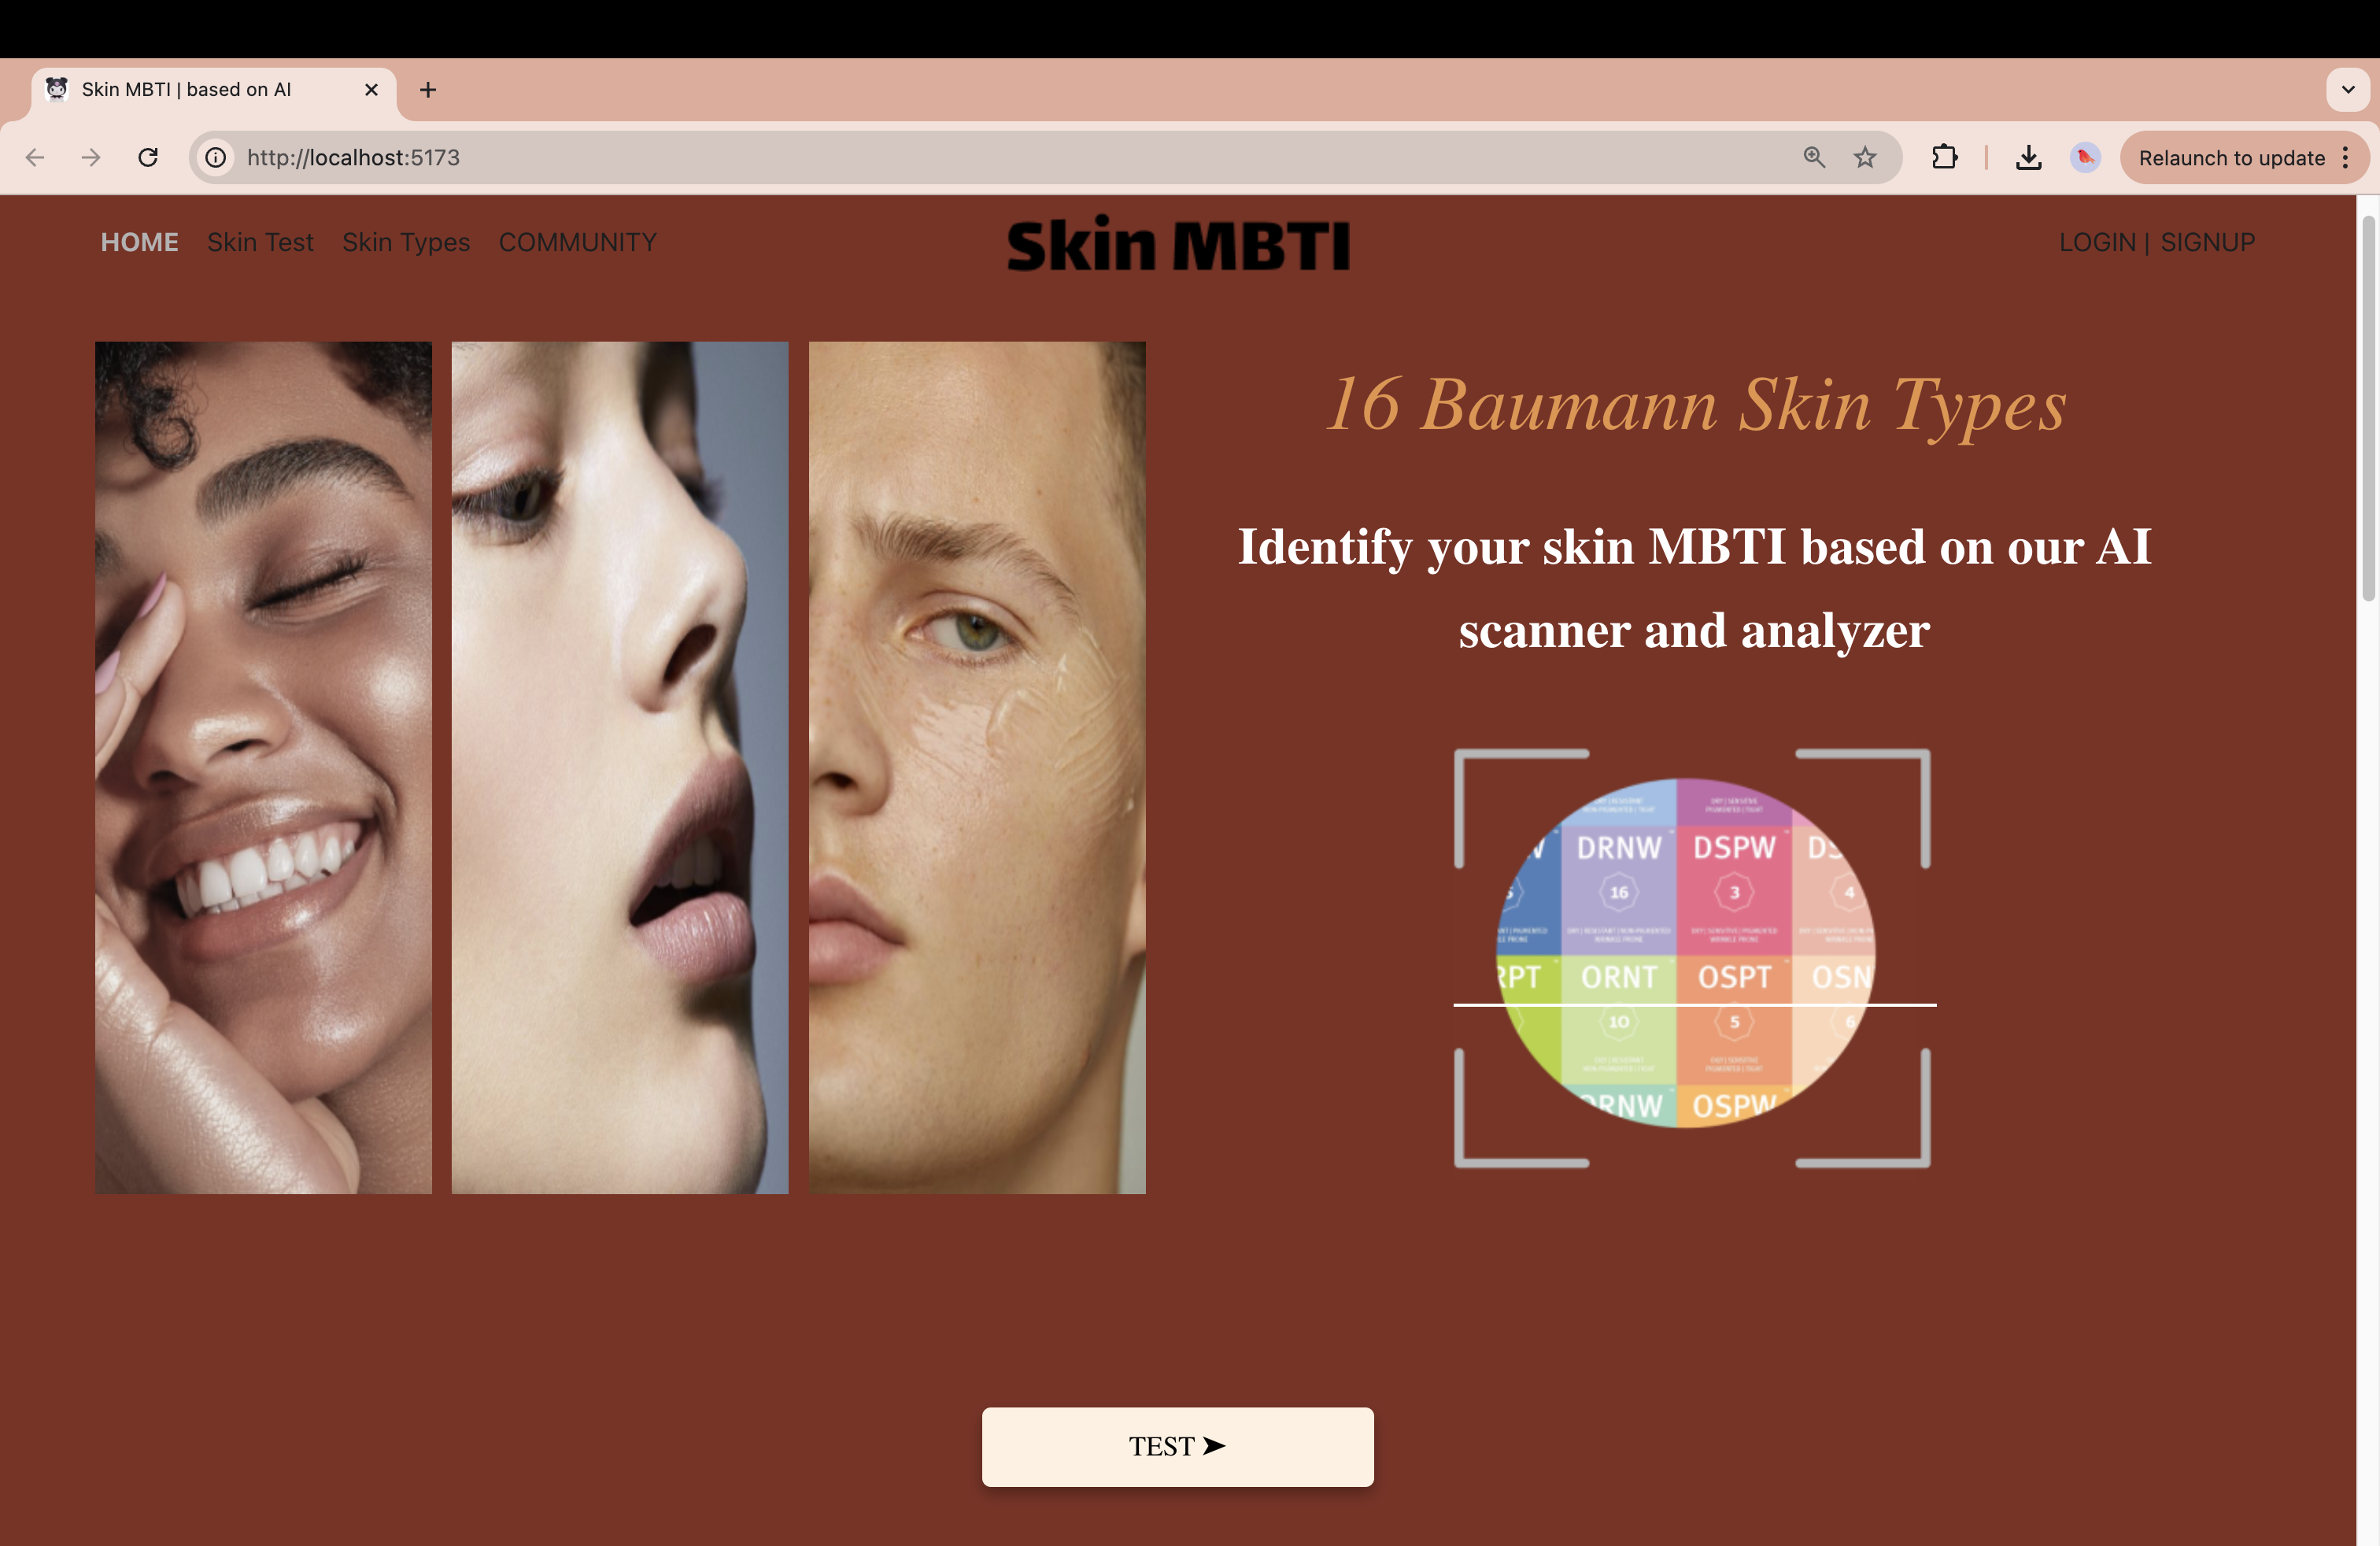Open the zoom magnifier icon in address bar
Image resolution: width=2380 pixels, height=1546 pixels.
pyautogui.click(x=1813, y=157)
